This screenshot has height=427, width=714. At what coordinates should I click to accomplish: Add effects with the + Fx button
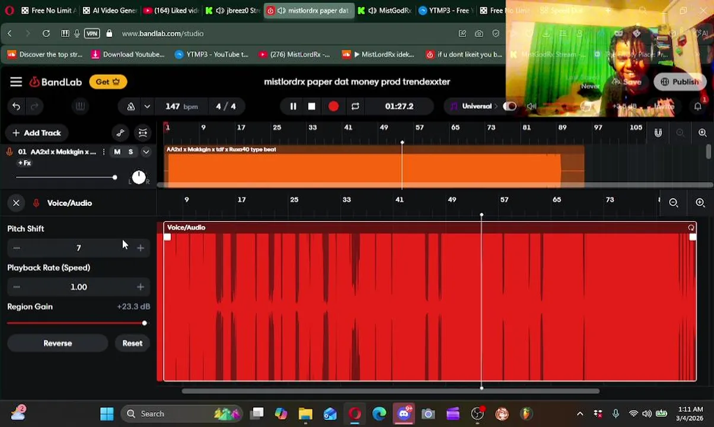tap(24, 163)
